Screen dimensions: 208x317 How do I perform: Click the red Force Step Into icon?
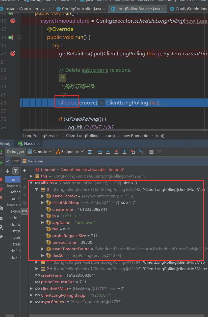point(116,152)
